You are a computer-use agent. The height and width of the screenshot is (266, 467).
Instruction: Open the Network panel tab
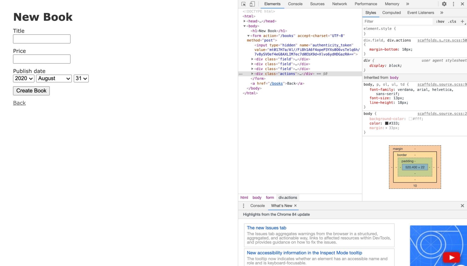coord(339,4)
